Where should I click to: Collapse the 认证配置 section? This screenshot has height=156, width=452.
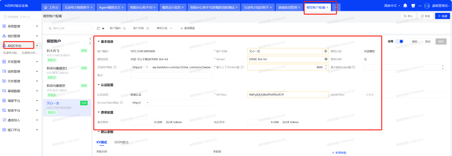(99, 85)
